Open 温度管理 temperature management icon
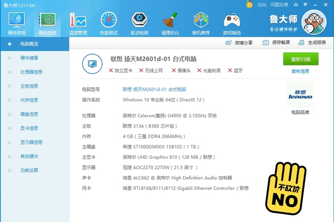Viewport: 334px width, 222px height. [78, 23]
